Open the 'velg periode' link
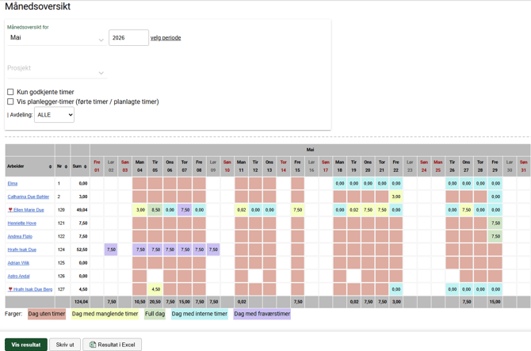 [166, 38]
